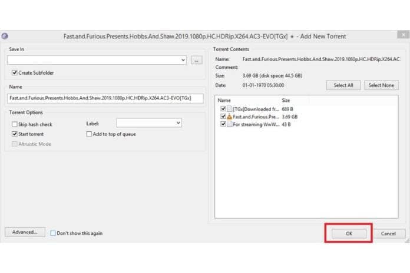Click the torrent app icon in title bar
This screenshot has width=410, height=273.
pos(5,36)
